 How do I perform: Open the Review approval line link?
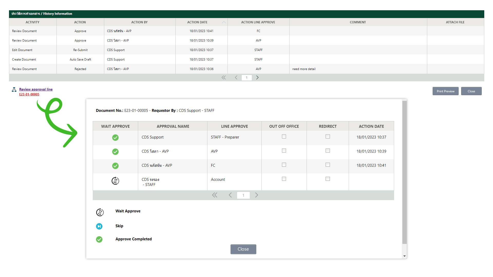(x=36, y=89)
